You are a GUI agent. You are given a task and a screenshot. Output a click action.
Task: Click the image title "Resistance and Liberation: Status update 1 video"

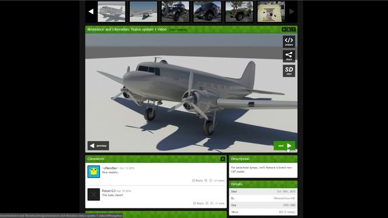click(127, 30)
